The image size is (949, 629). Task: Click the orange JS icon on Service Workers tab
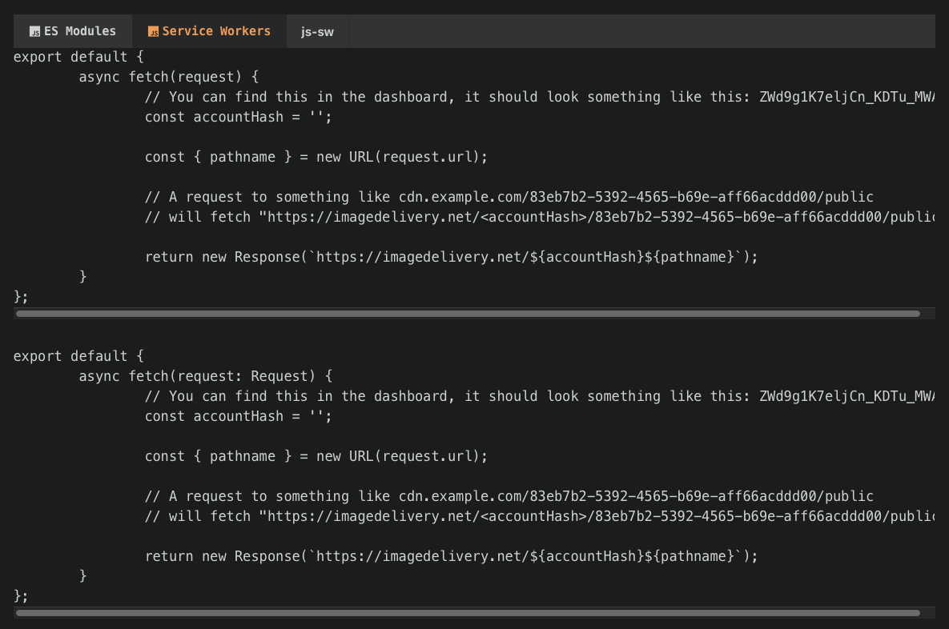point(153,32)
